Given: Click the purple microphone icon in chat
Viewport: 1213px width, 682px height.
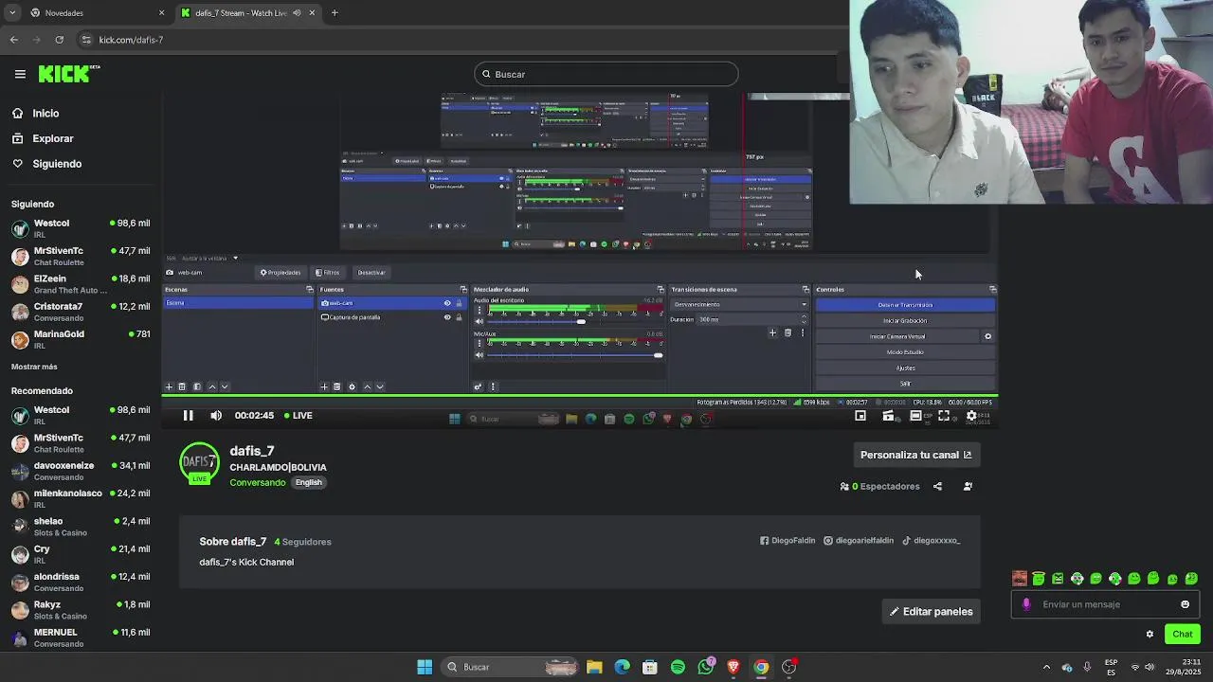Looking at the screenshot, I should click(1026, 604).
